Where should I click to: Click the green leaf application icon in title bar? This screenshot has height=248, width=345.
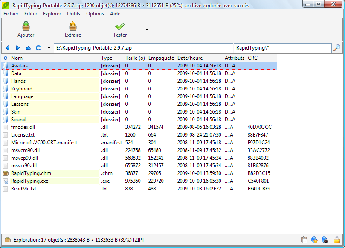tap(6, 5)
